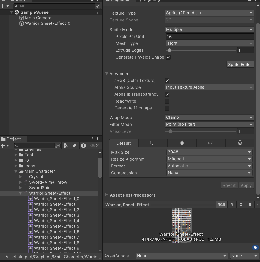Toggle Alpha Is Transparency checkbox
This screenshot has width=260, height=262.
[167, 94]
